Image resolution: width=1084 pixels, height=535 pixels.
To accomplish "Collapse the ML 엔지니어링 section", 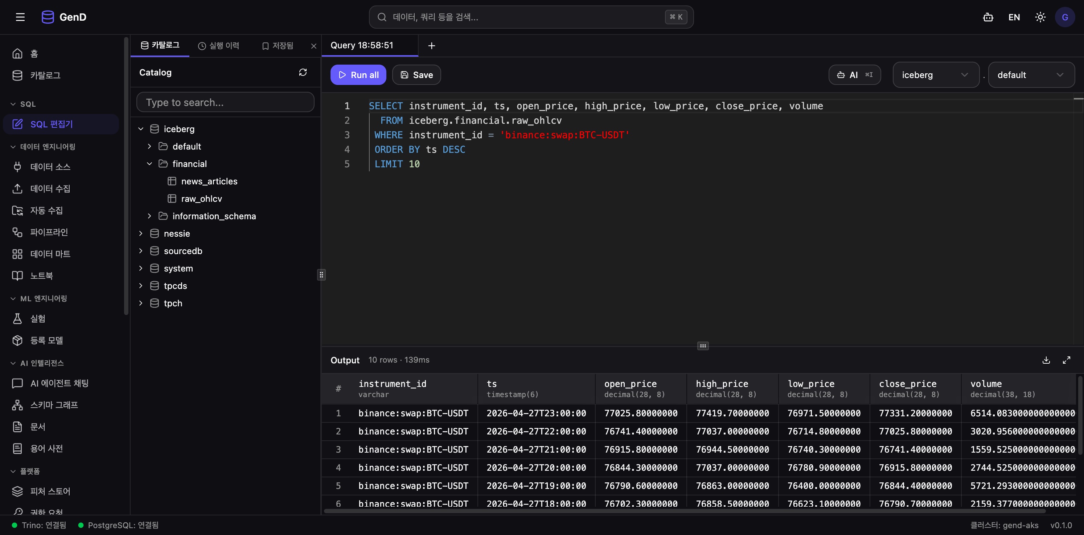I will (38, 298).
